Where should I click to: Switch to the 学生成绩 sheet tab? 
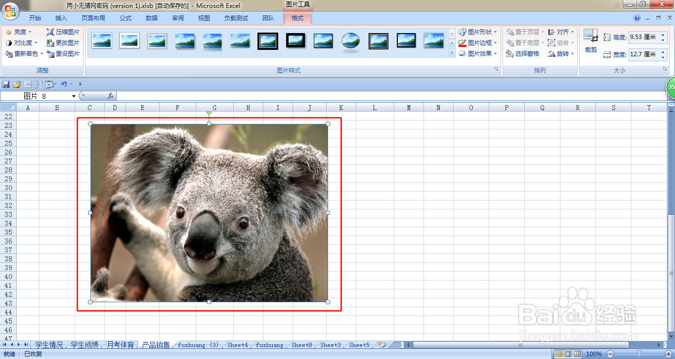[x=84, y=345]
